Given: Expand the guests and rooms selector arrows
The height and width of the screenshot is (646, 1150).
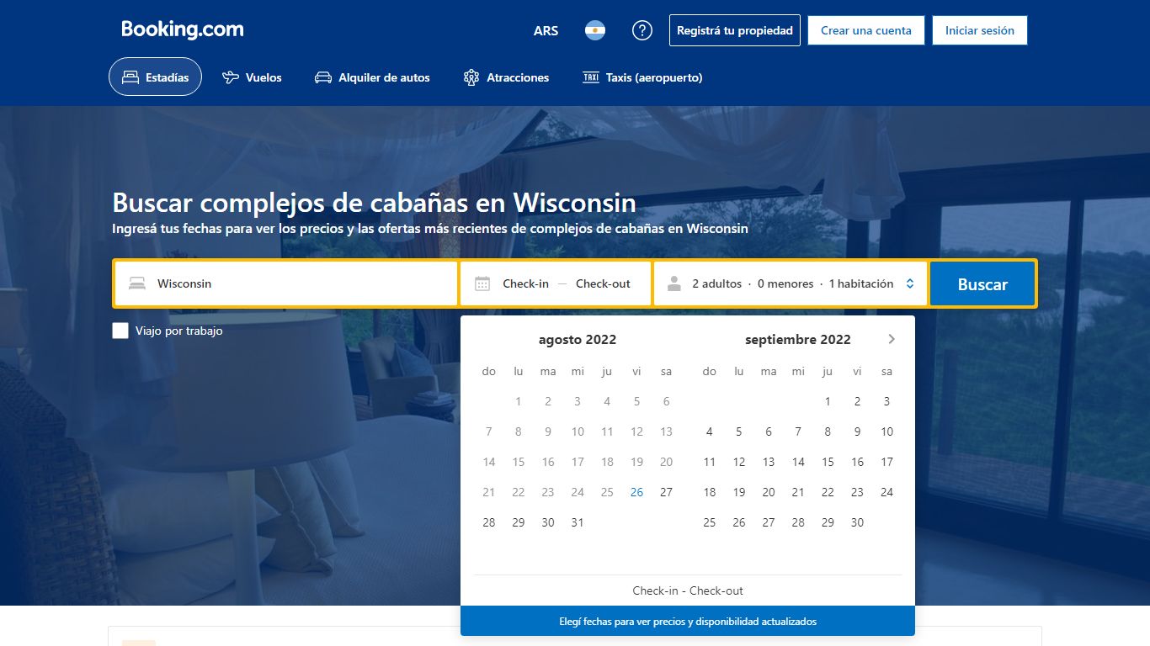Looking at the screenshot, I should (x=910, y=283).
